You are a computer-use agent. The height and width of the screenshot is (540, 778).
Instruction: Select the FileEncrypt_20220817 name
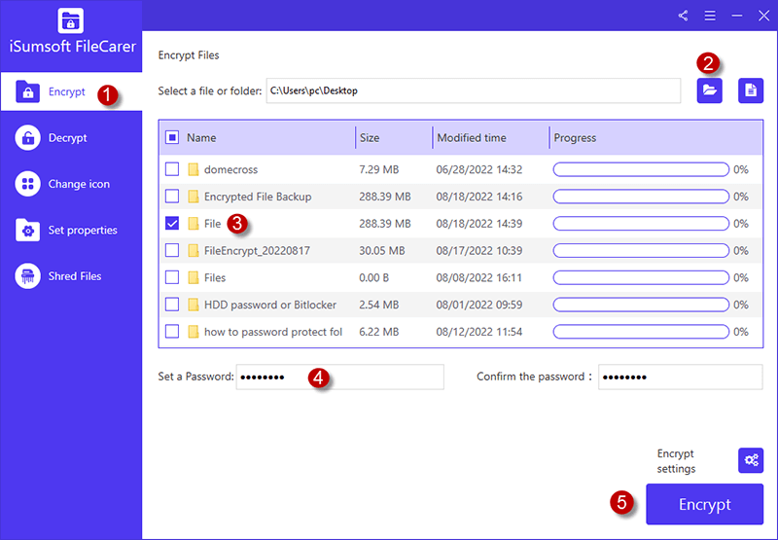257,251
